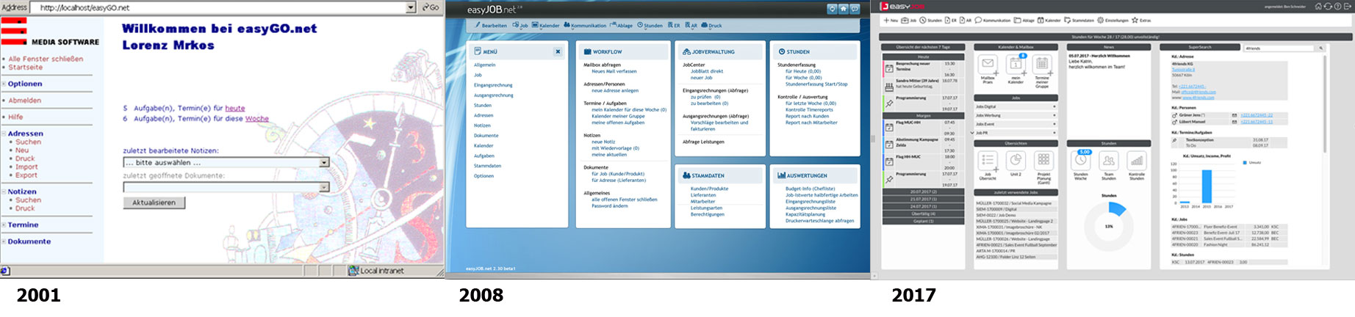This screenshot has height=317, width=1355.
Task: Expand the 'Geplant (1)' section
Action: coord(923,221)
